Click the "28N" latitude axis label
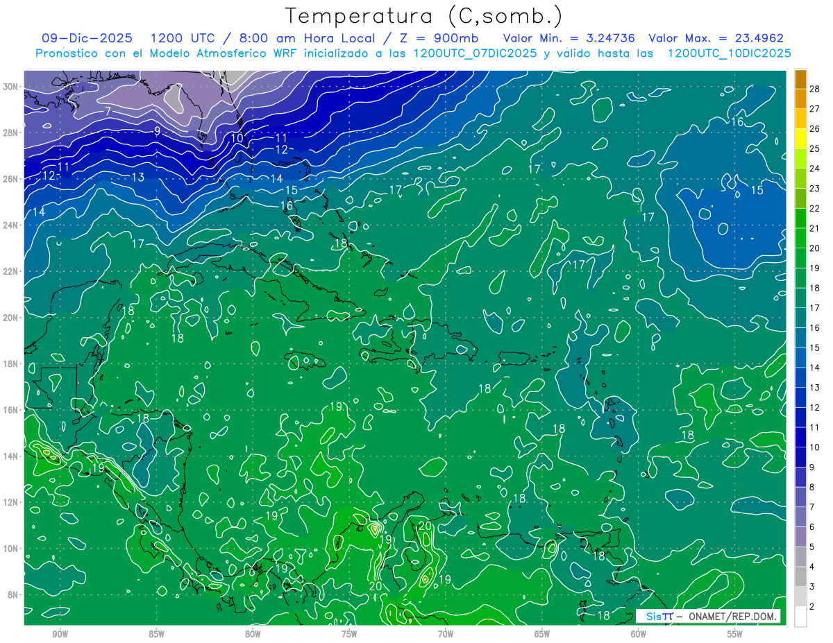Screen dimensions: 833x643 pos(12,132)
